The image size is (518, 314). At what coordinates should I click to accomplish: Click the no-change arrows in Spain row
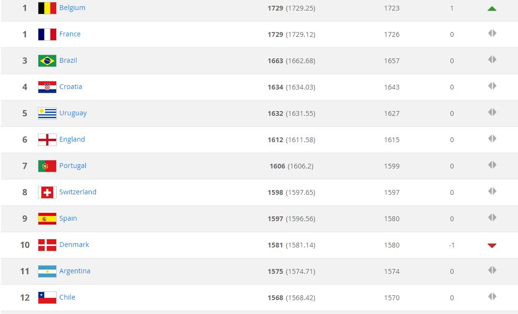pyautogui.click(x=492, y=217)
